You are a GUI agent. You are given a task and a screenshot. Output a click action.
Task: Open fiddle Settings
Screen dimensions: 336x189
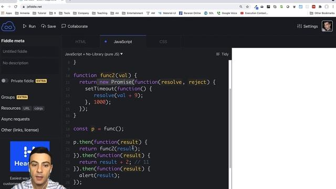coord(307,26)
